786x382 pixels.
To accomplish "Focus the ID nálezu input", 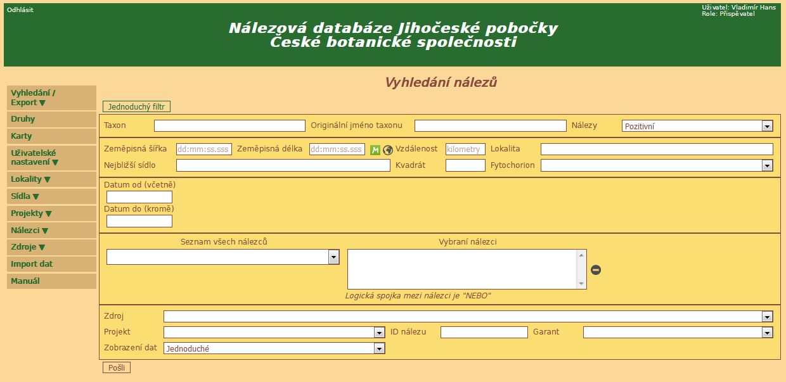I will coord(484,332).
